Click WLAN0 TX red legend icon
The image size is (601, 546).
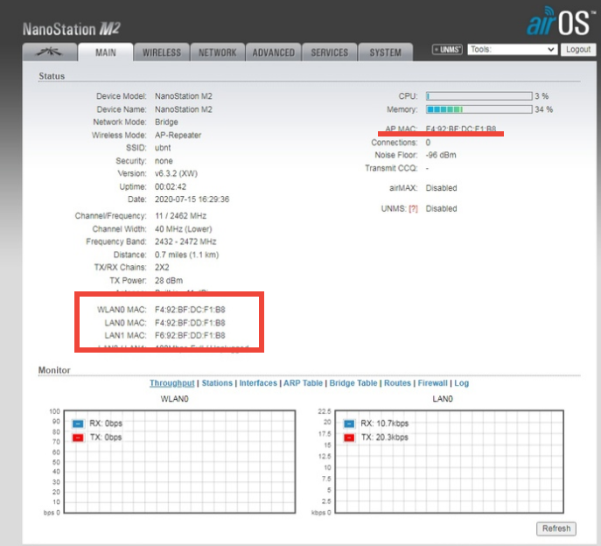point(78,437)
